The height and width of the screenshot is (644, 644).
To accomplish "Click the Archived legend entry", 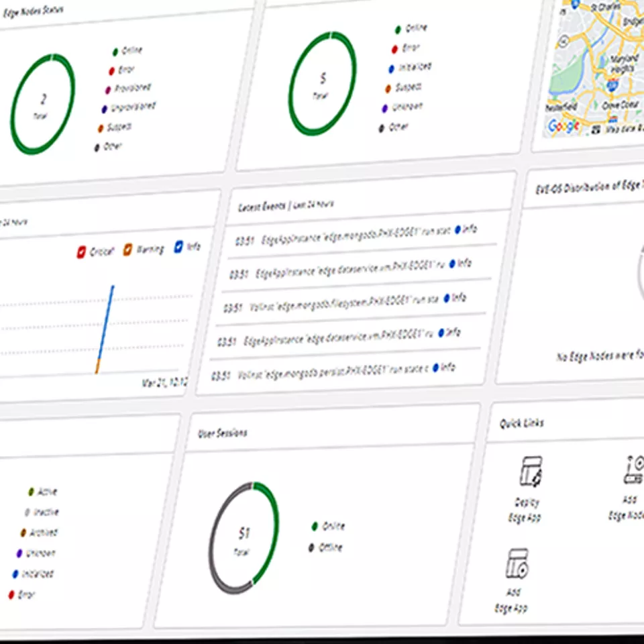I will click(x=39, y=533).
